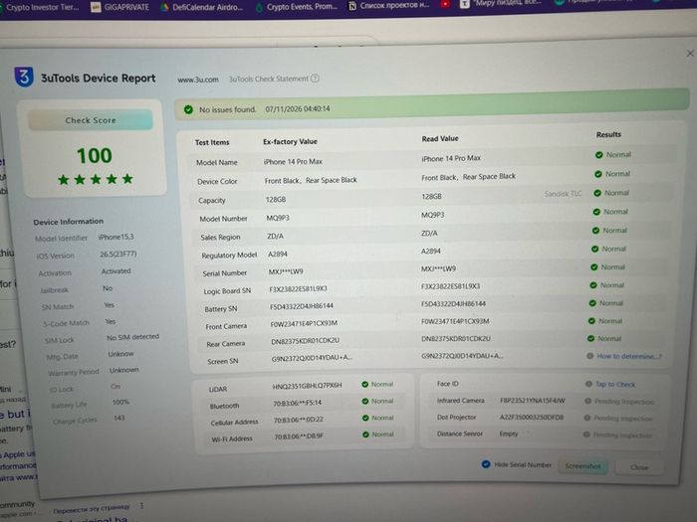Click the Normal status icon in the LiDAR row
Screen dimensions: 697x522
pos(365,385)
